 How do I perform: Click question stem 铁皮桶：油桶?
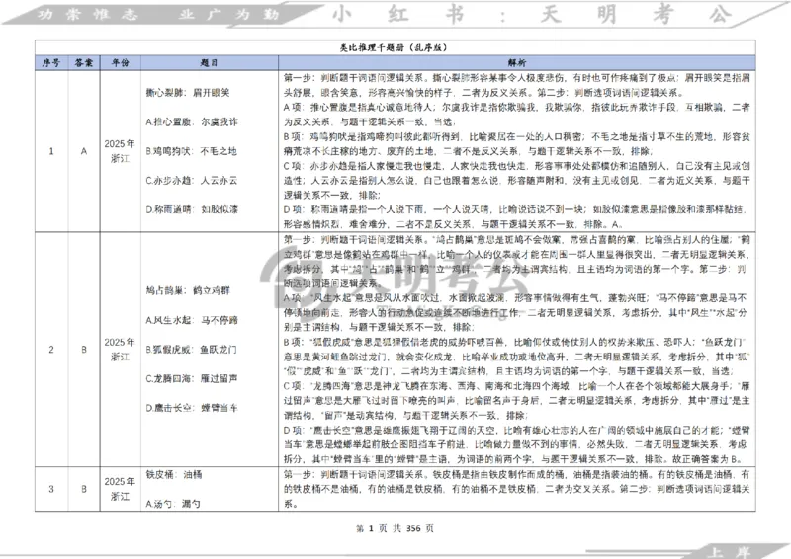point(174,475)
